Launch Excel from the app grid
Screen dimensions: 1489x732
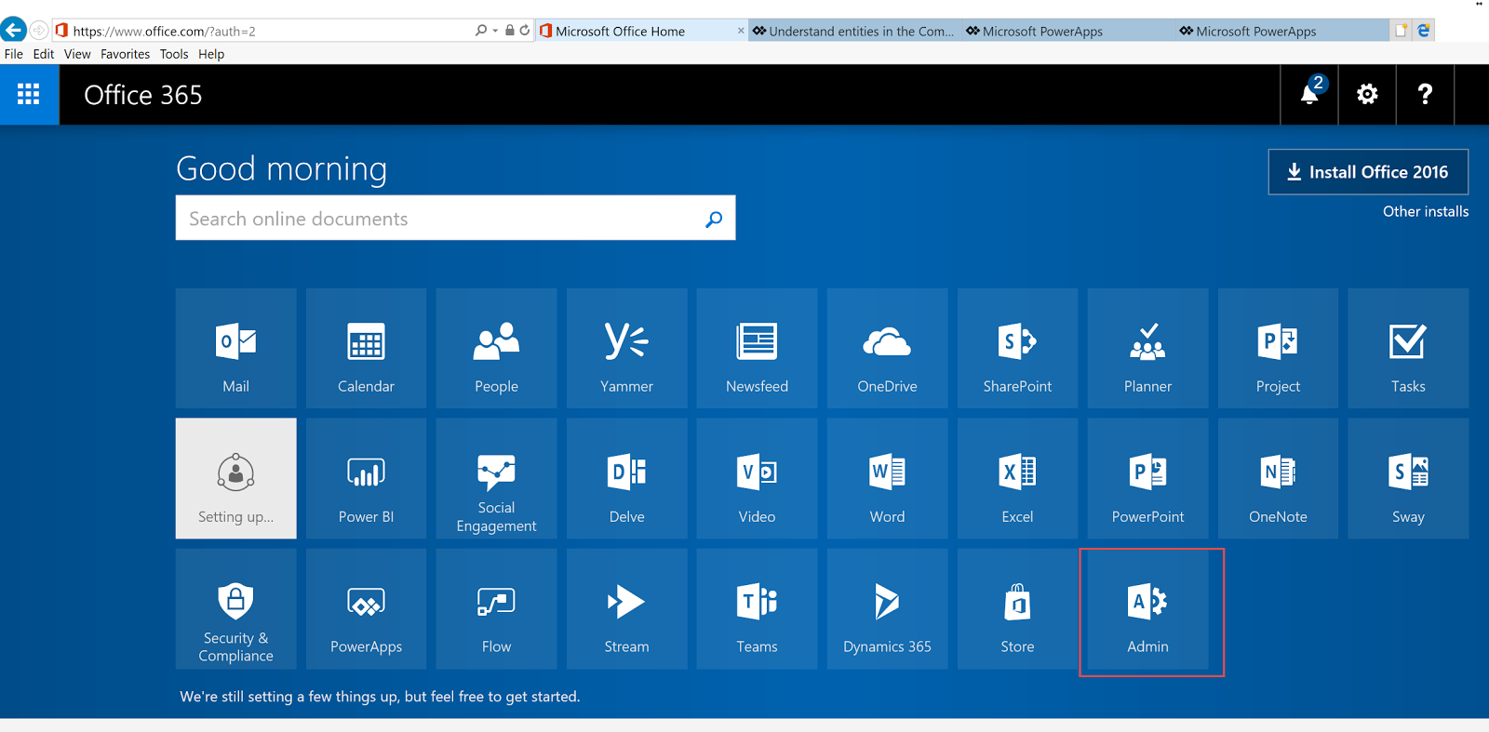point(1017,478)
